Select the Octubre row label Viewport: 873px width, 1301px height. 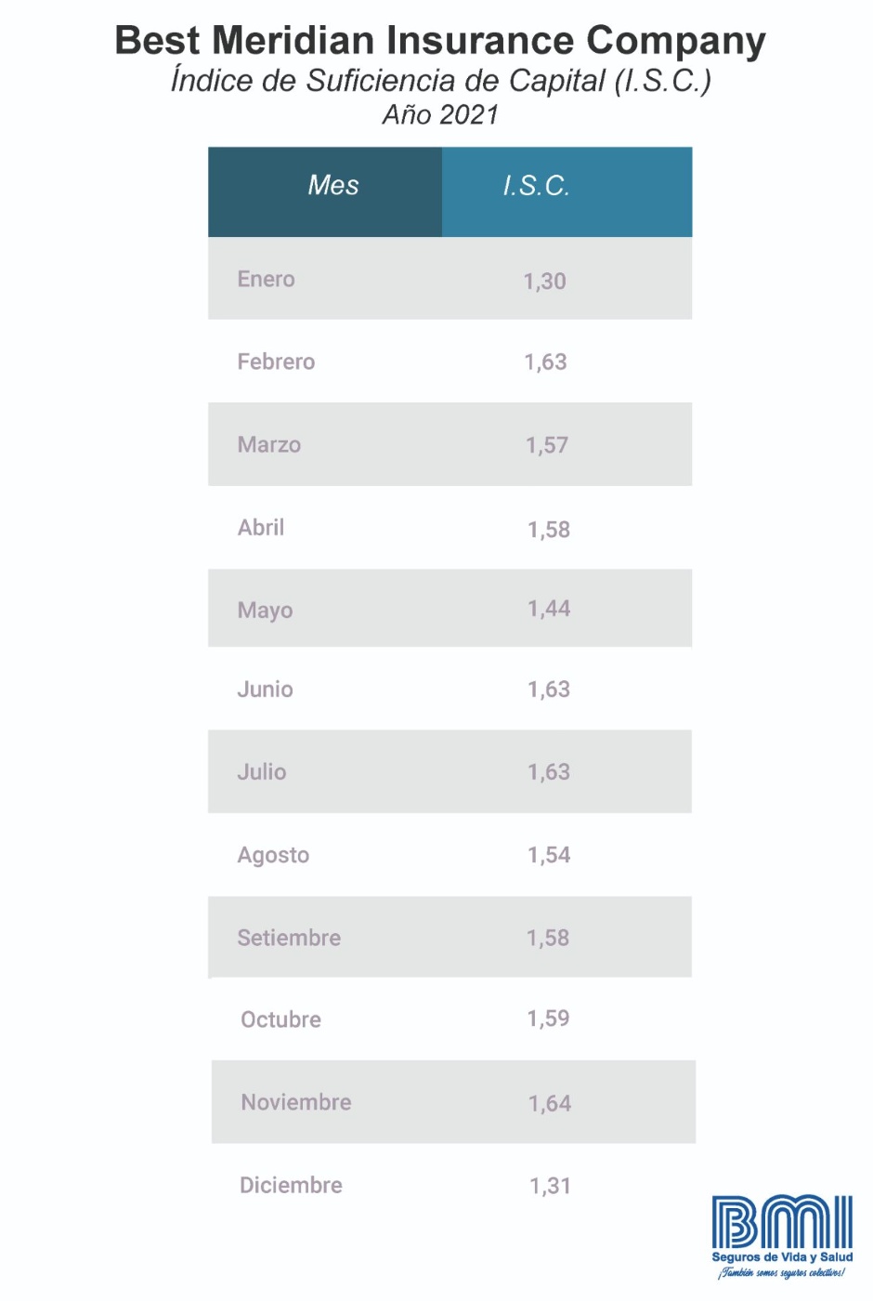[x=280, y=1019]
